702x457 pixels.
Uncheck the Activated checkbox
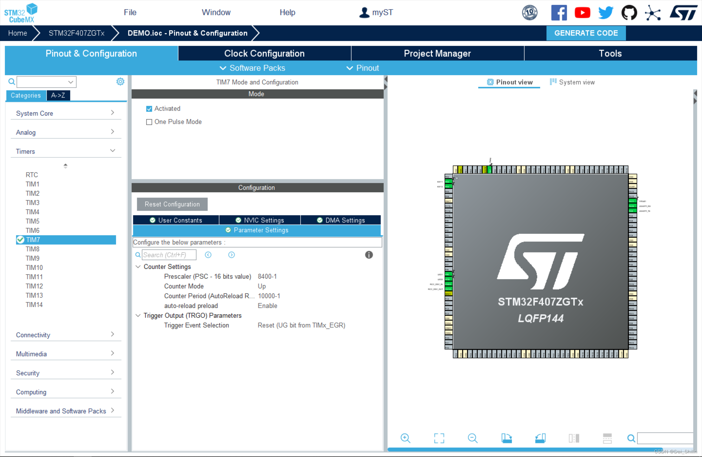point(149,109)
